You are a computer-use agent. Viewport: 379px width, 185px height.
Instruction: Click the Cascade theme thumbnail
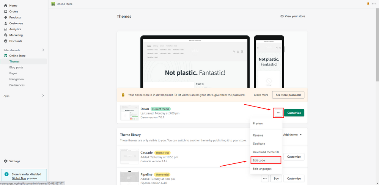tap(129, 156)
